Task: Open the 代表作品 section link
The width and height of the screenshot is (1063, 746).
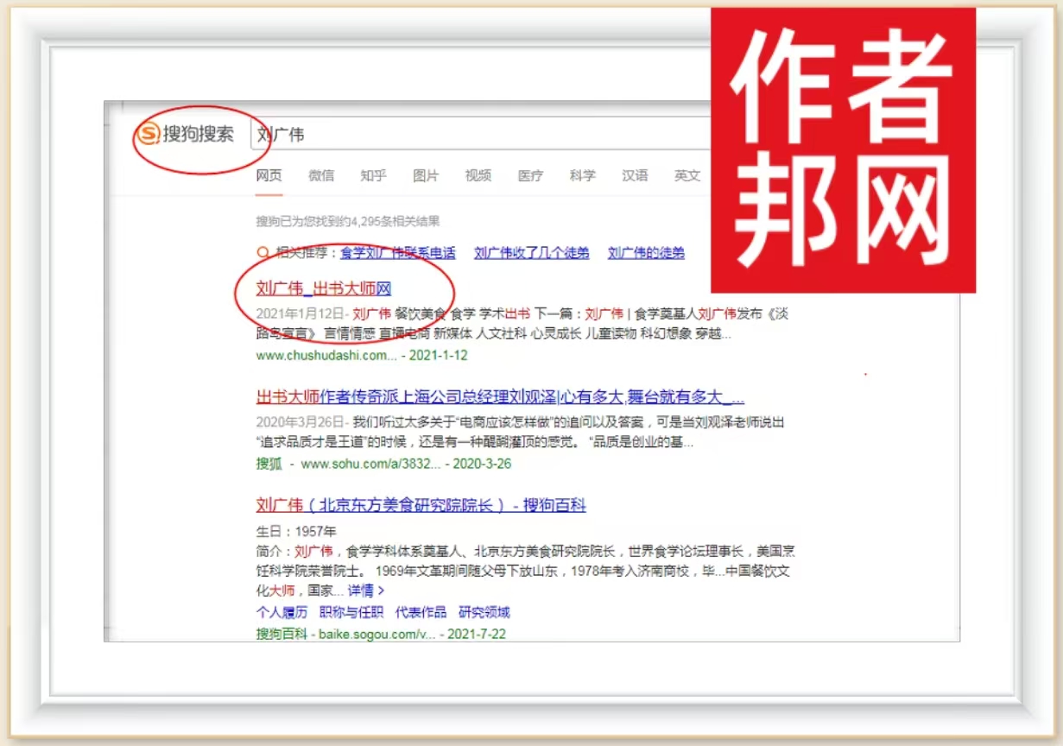Action: coord(421,612)
